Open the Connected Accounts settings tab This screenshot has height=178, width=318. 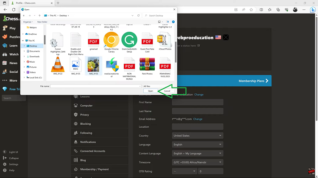pyautogui.click(x=100, y=151)
